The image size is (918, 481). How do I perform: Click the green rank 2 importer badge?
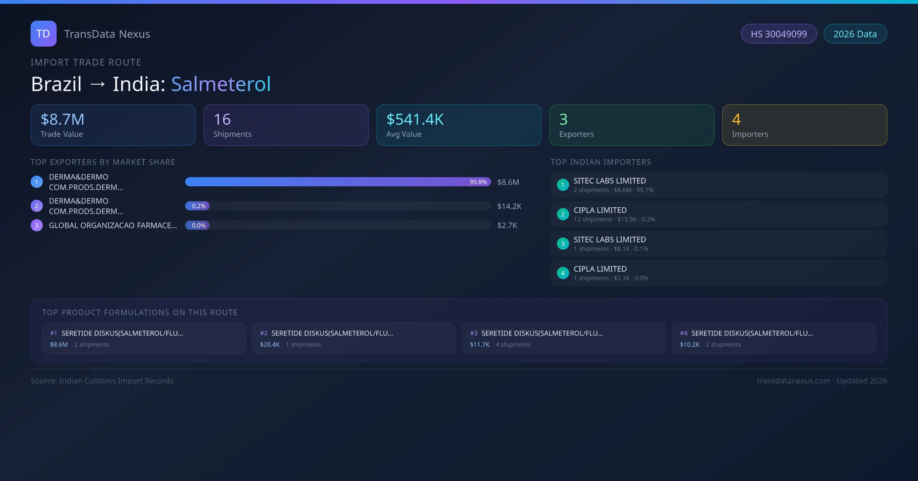pos(563,214)
